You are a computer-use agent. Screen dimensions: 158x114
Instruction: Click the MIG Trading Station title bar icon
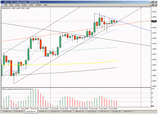click(x=2, y=2)
